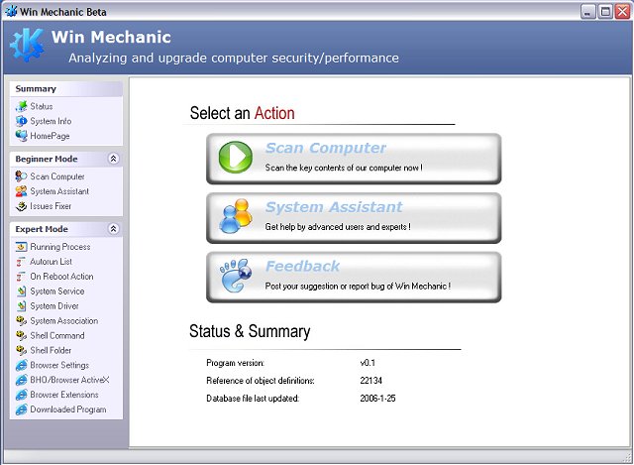The image size is (634, 465).
Task: Click the On Reboot Action icon
Action: 21,277
